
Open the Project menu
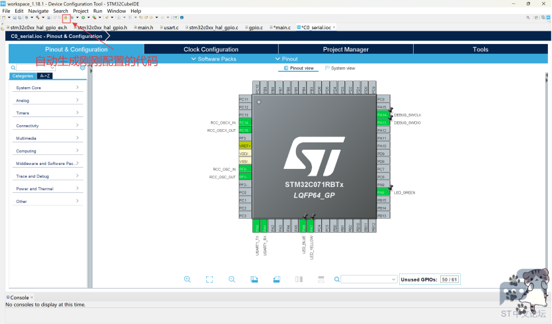point(80,11)
